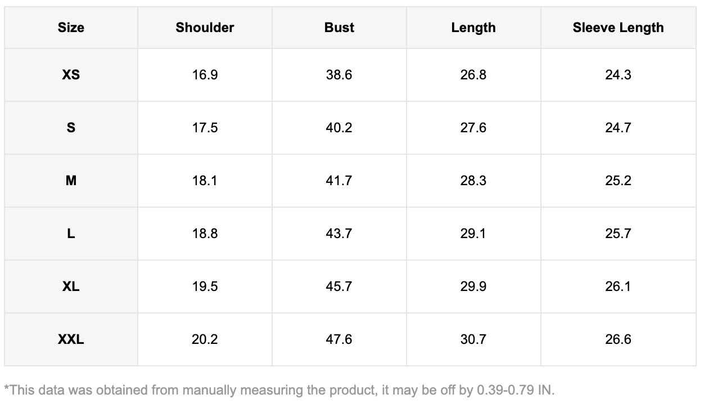
Task: Click the 45.7 bust value for XL
Action: (x=339, y=286)
